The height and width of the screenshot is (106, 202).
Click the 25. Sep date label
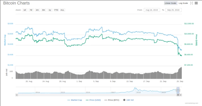[180, 81]
